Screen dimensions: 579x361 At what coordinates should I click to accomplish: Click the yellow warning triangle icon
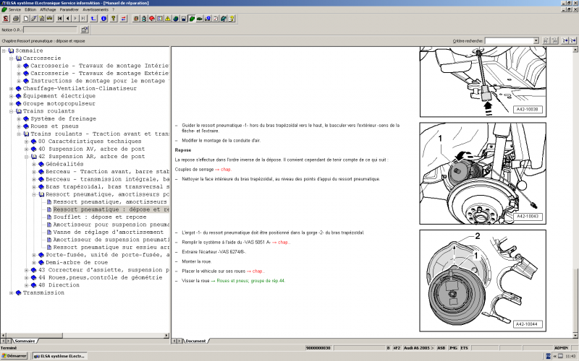168,19
